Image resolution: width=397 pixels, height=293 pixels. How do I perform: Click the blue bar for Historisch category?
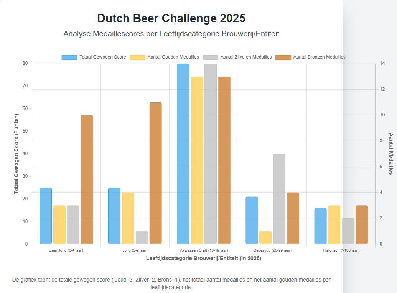click(320, 226)
